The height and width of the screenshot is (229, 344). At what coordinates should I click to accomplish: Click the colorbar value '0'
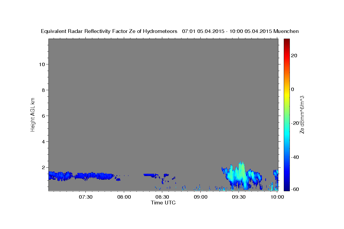point(292,89)
